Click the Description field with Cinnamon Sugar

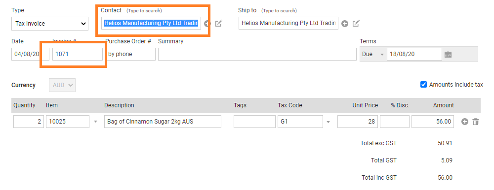click(163, 122)
